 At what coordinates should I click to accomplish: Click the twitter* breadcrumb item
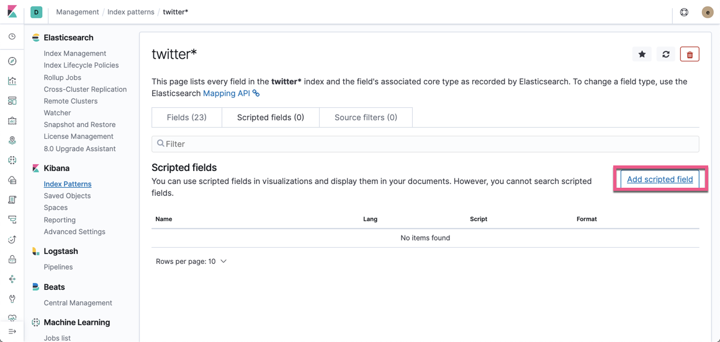[x=176, y=12]
